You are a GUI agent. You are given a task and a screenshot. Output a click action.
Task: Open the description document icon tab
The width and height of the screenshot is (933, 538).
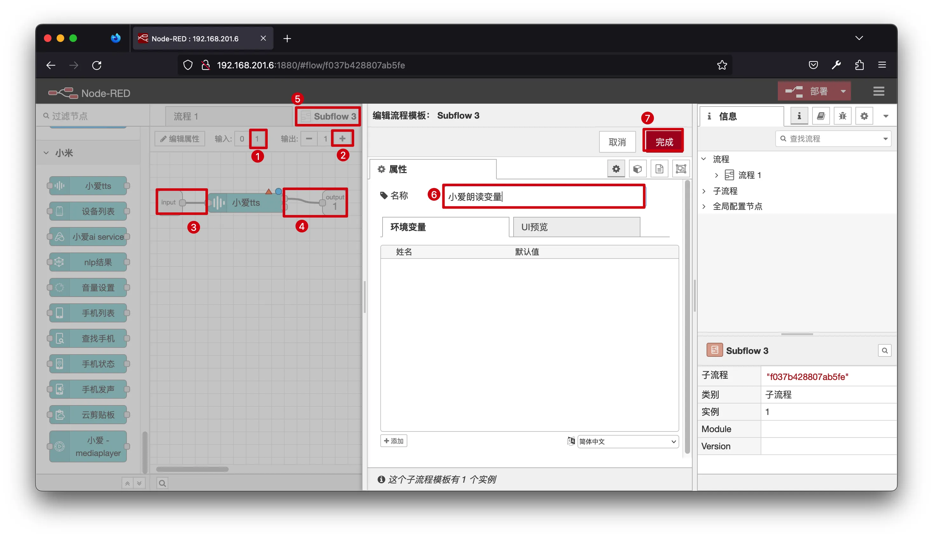(659, 169)
